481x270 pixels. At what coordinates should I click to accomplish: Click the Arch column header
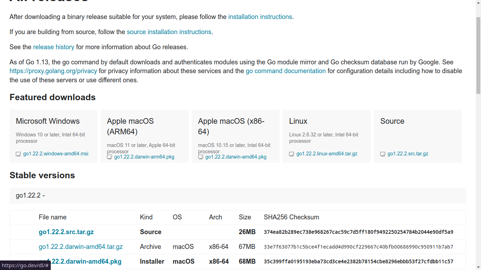tap(215, 217)
